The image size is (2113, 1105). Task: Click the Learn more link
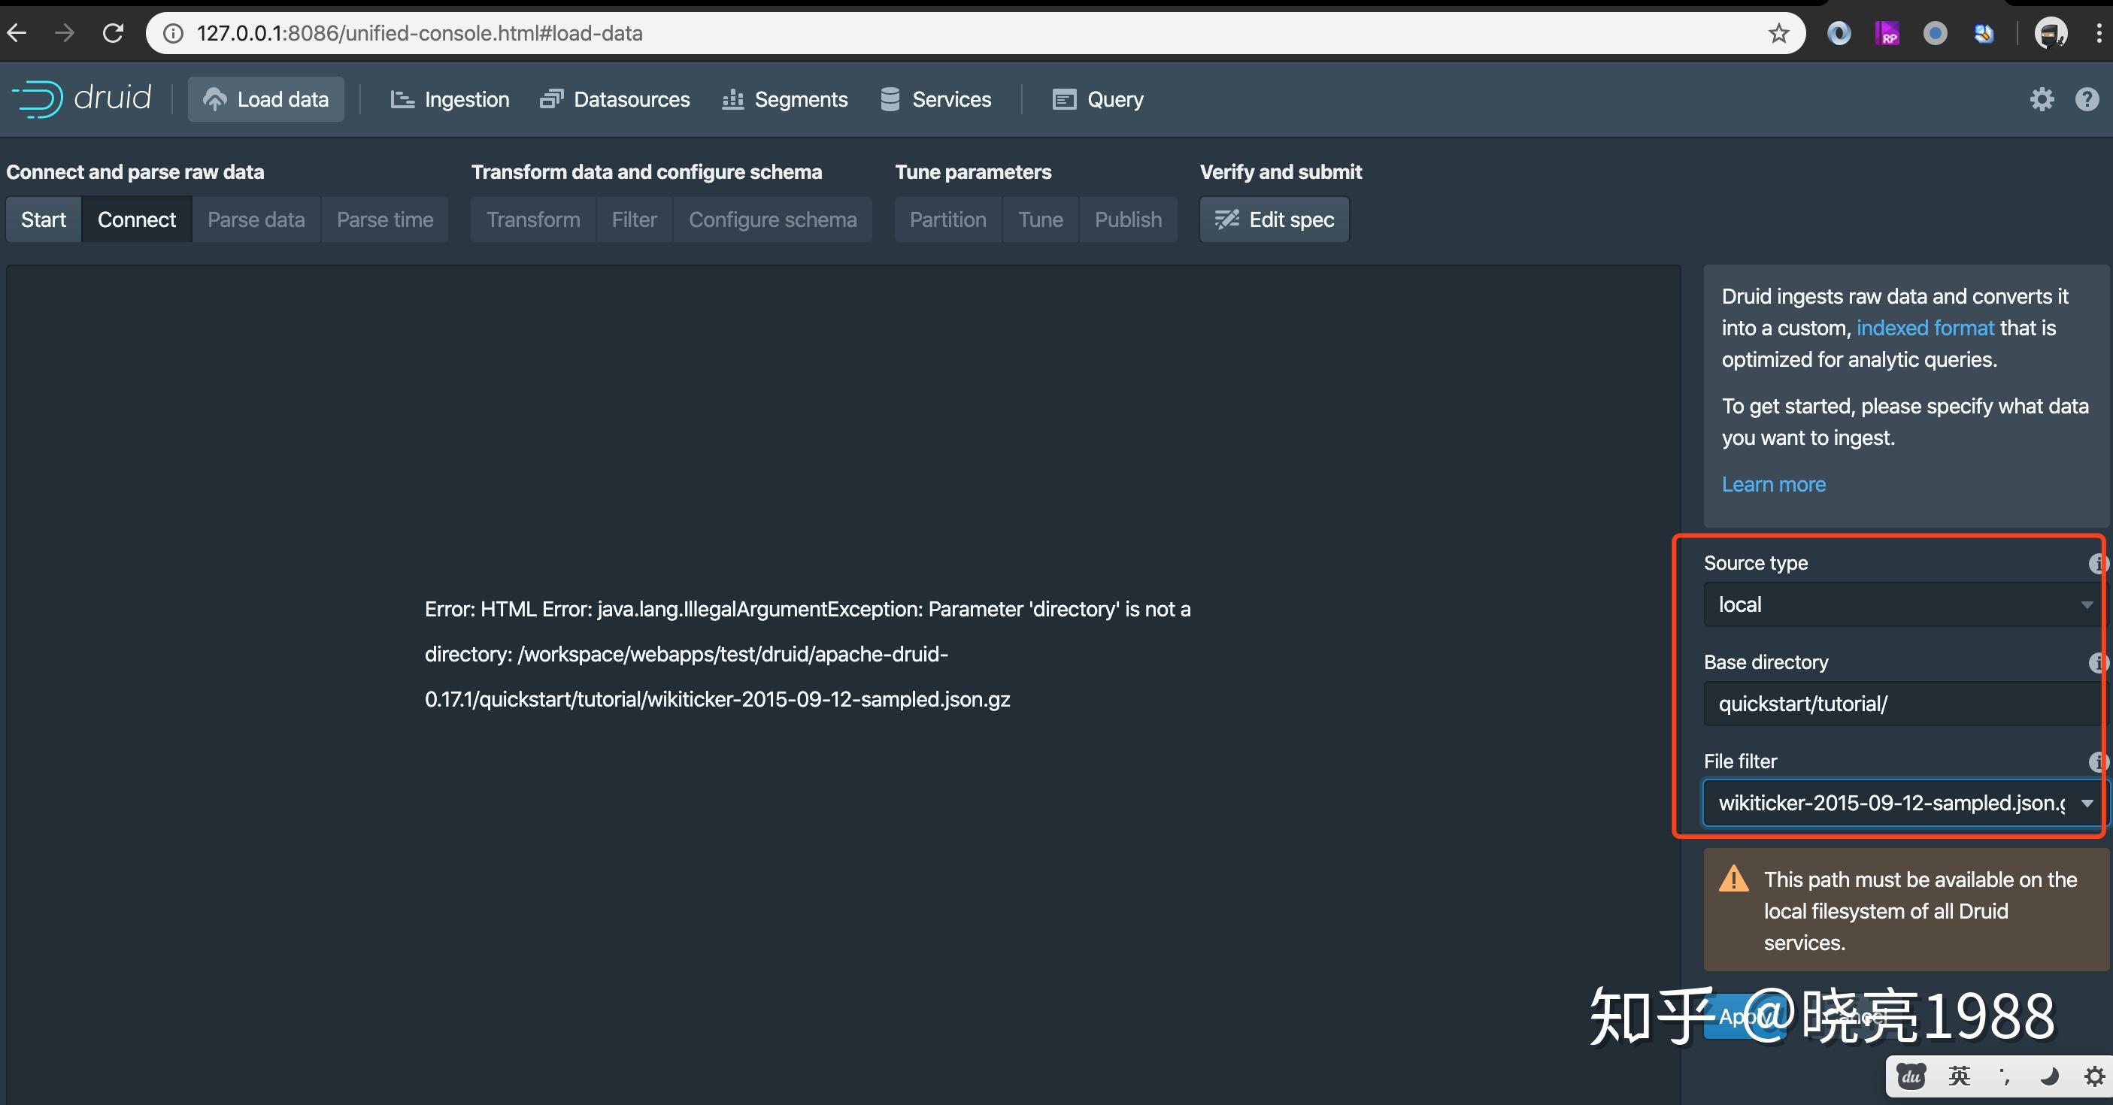click(x=1773, y=484)
